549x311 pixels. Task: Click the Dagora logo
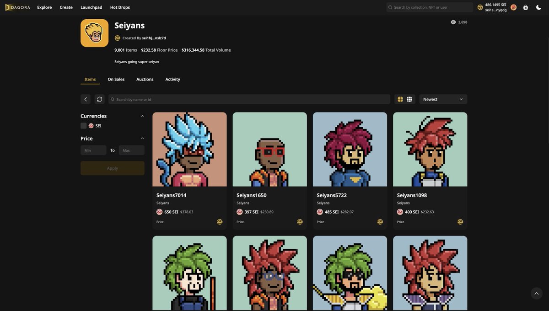tap(17, 7)
